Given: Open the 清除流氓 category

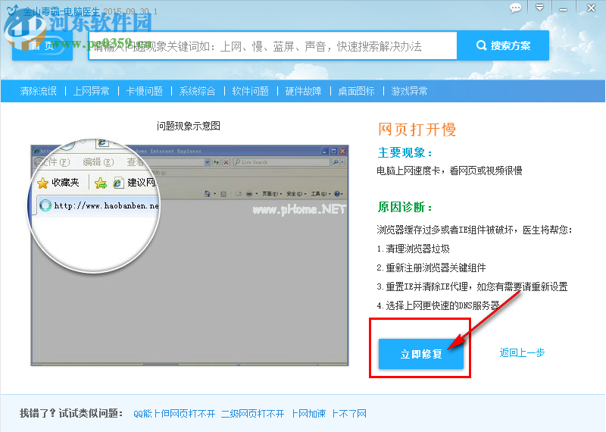Looking at the screenshot, I should (x=39, y=91).
